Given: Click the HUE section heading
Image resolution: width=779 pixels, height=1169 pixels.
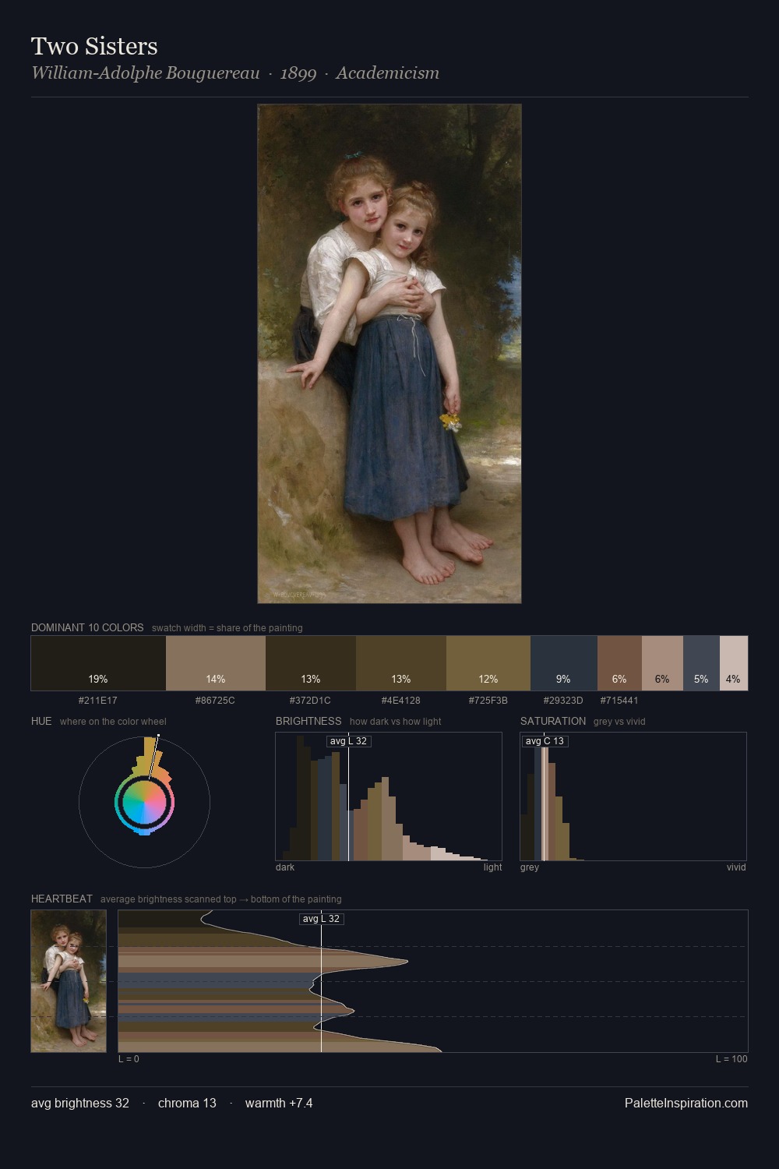Looking at the screenshot, I should [x=41, y=721].
